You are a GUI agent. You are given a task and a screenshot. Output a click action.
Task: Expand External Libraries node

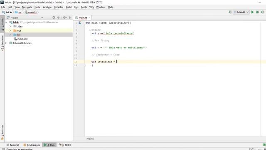pyautogui.click(x=6, y=43)
